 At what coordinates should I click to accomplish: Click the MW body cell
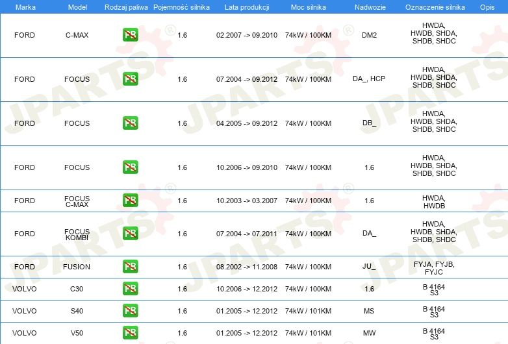pyautogui.click(x=370, y=333)
